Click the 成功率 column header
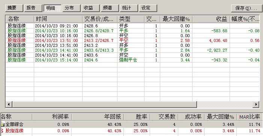This screenshot has width=263, height=136. tap(191, 117)
